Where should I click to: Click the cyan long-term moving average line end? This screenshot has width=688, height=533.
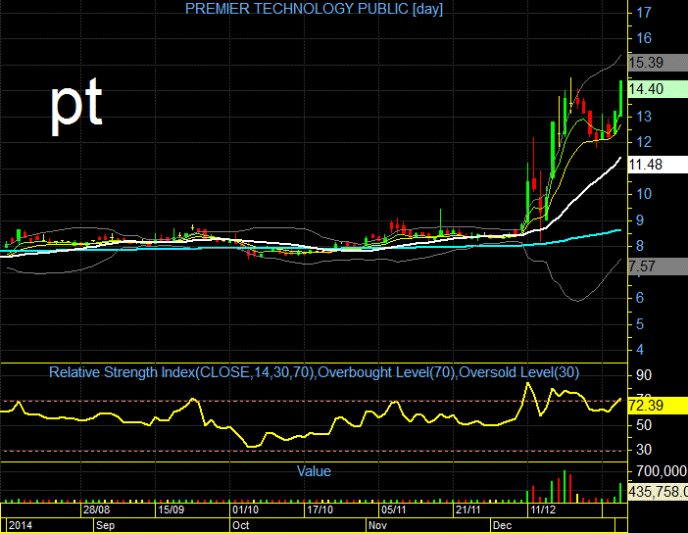point(619,230)
